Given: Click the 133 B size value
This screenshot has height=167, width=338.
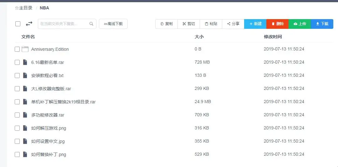Looking at the screenshot, I should 201,75.
